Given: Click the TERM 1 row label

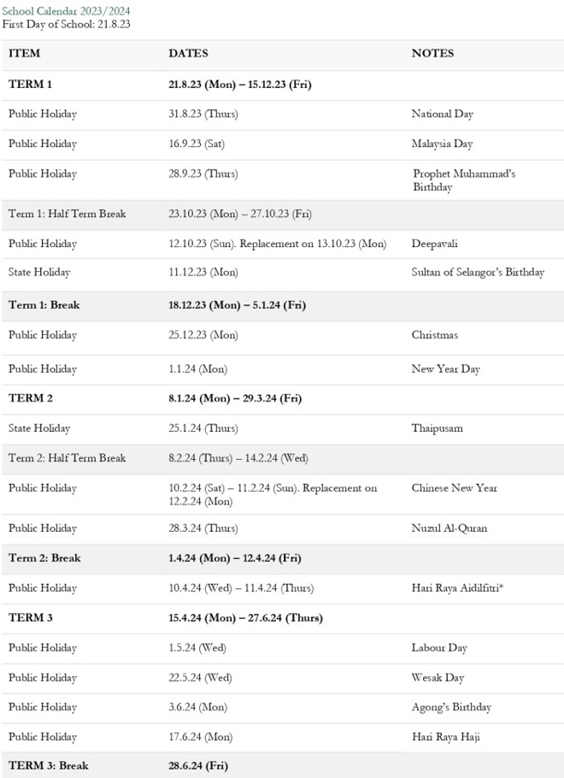Looking at the screenshot, I should [30, 85].
